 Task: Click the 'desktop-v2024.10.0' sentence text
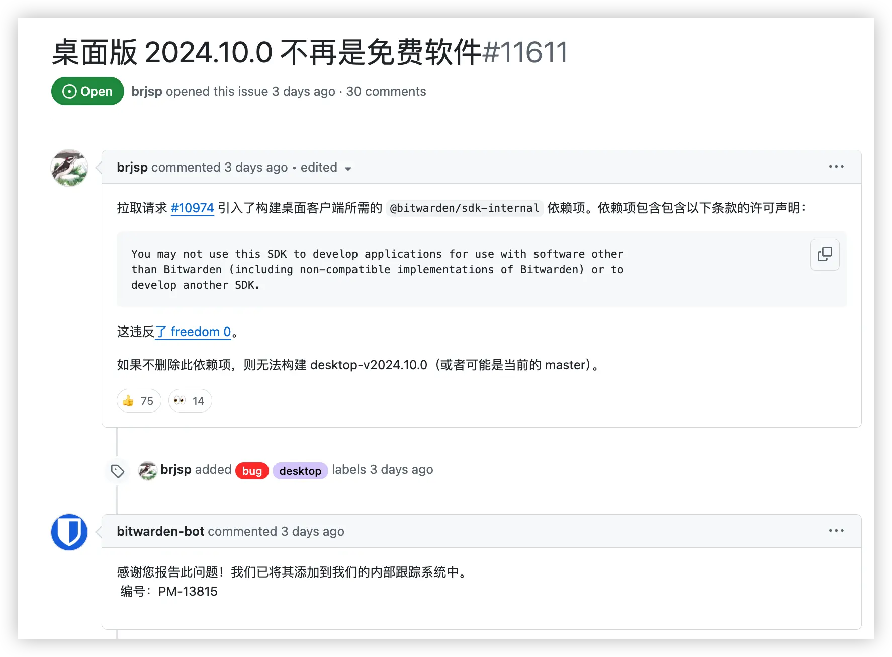pyautogui.click(x=359, y=365)
